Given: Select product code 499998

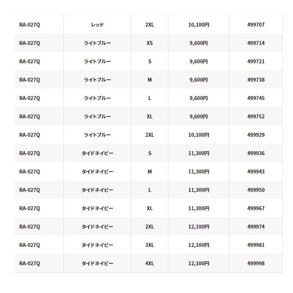Looking at the screenshot, I should coord(256,263).
